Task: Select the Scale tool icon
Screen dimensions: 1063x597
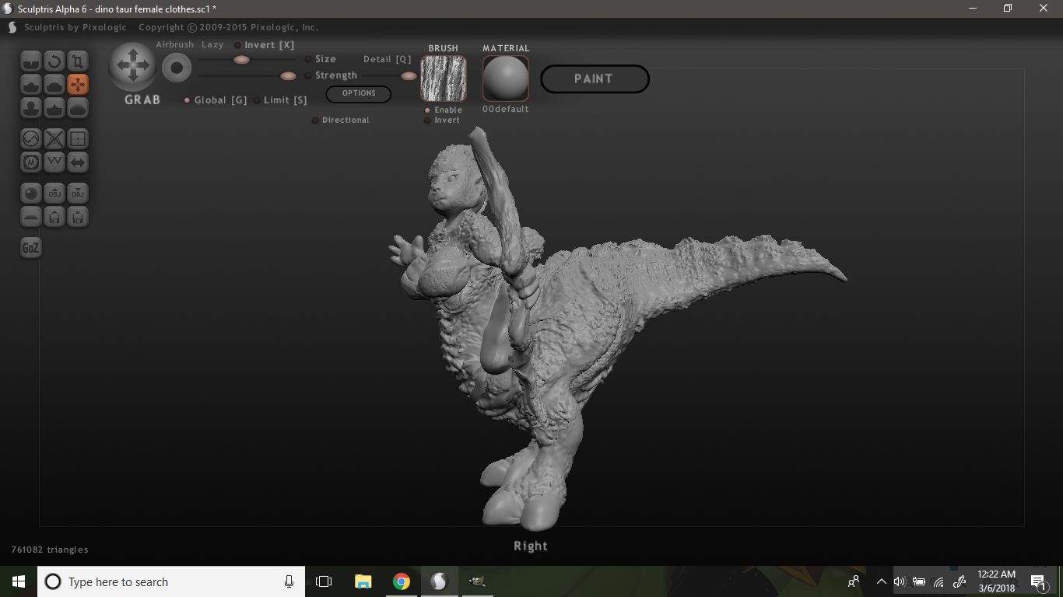Action: pyautogui.click(x=78, y=61)
